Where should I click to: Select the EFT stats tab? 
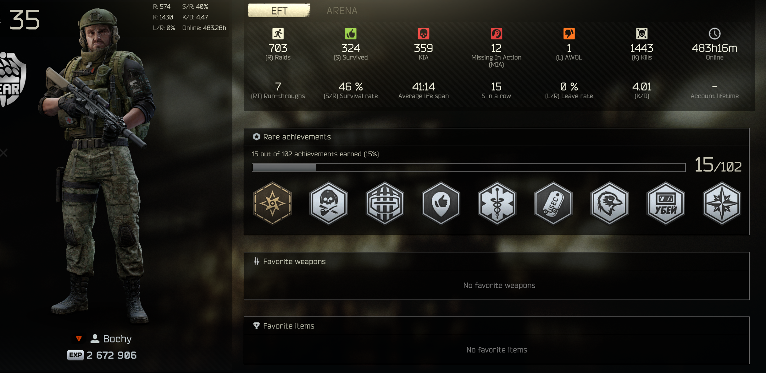(279, 10)
